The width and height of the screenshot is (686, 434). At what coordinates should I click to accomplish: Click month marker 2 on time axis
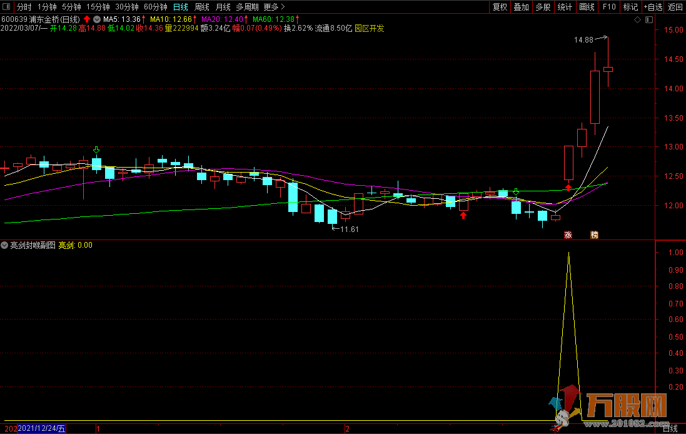click(x=347, y=429)
